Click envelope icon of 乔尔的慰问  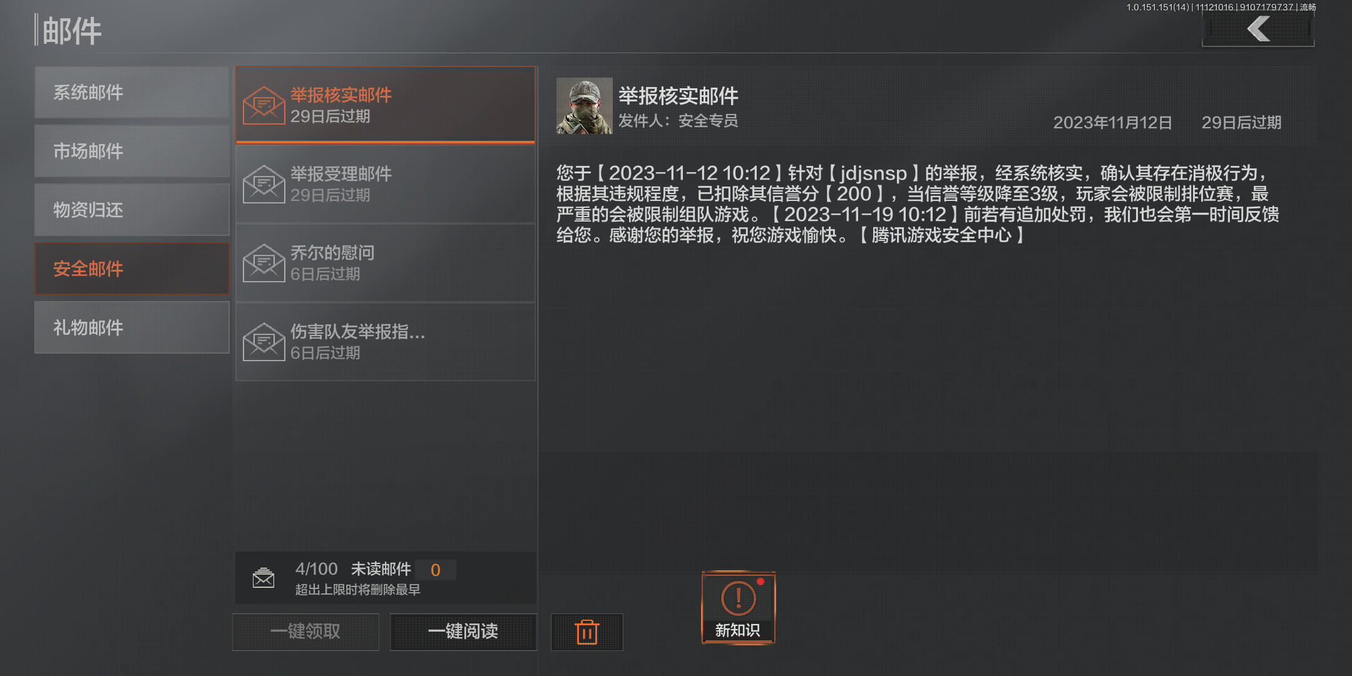pos(264,263)
